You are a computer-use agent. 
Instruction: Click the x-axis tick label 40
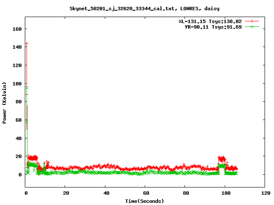(106, 193)
